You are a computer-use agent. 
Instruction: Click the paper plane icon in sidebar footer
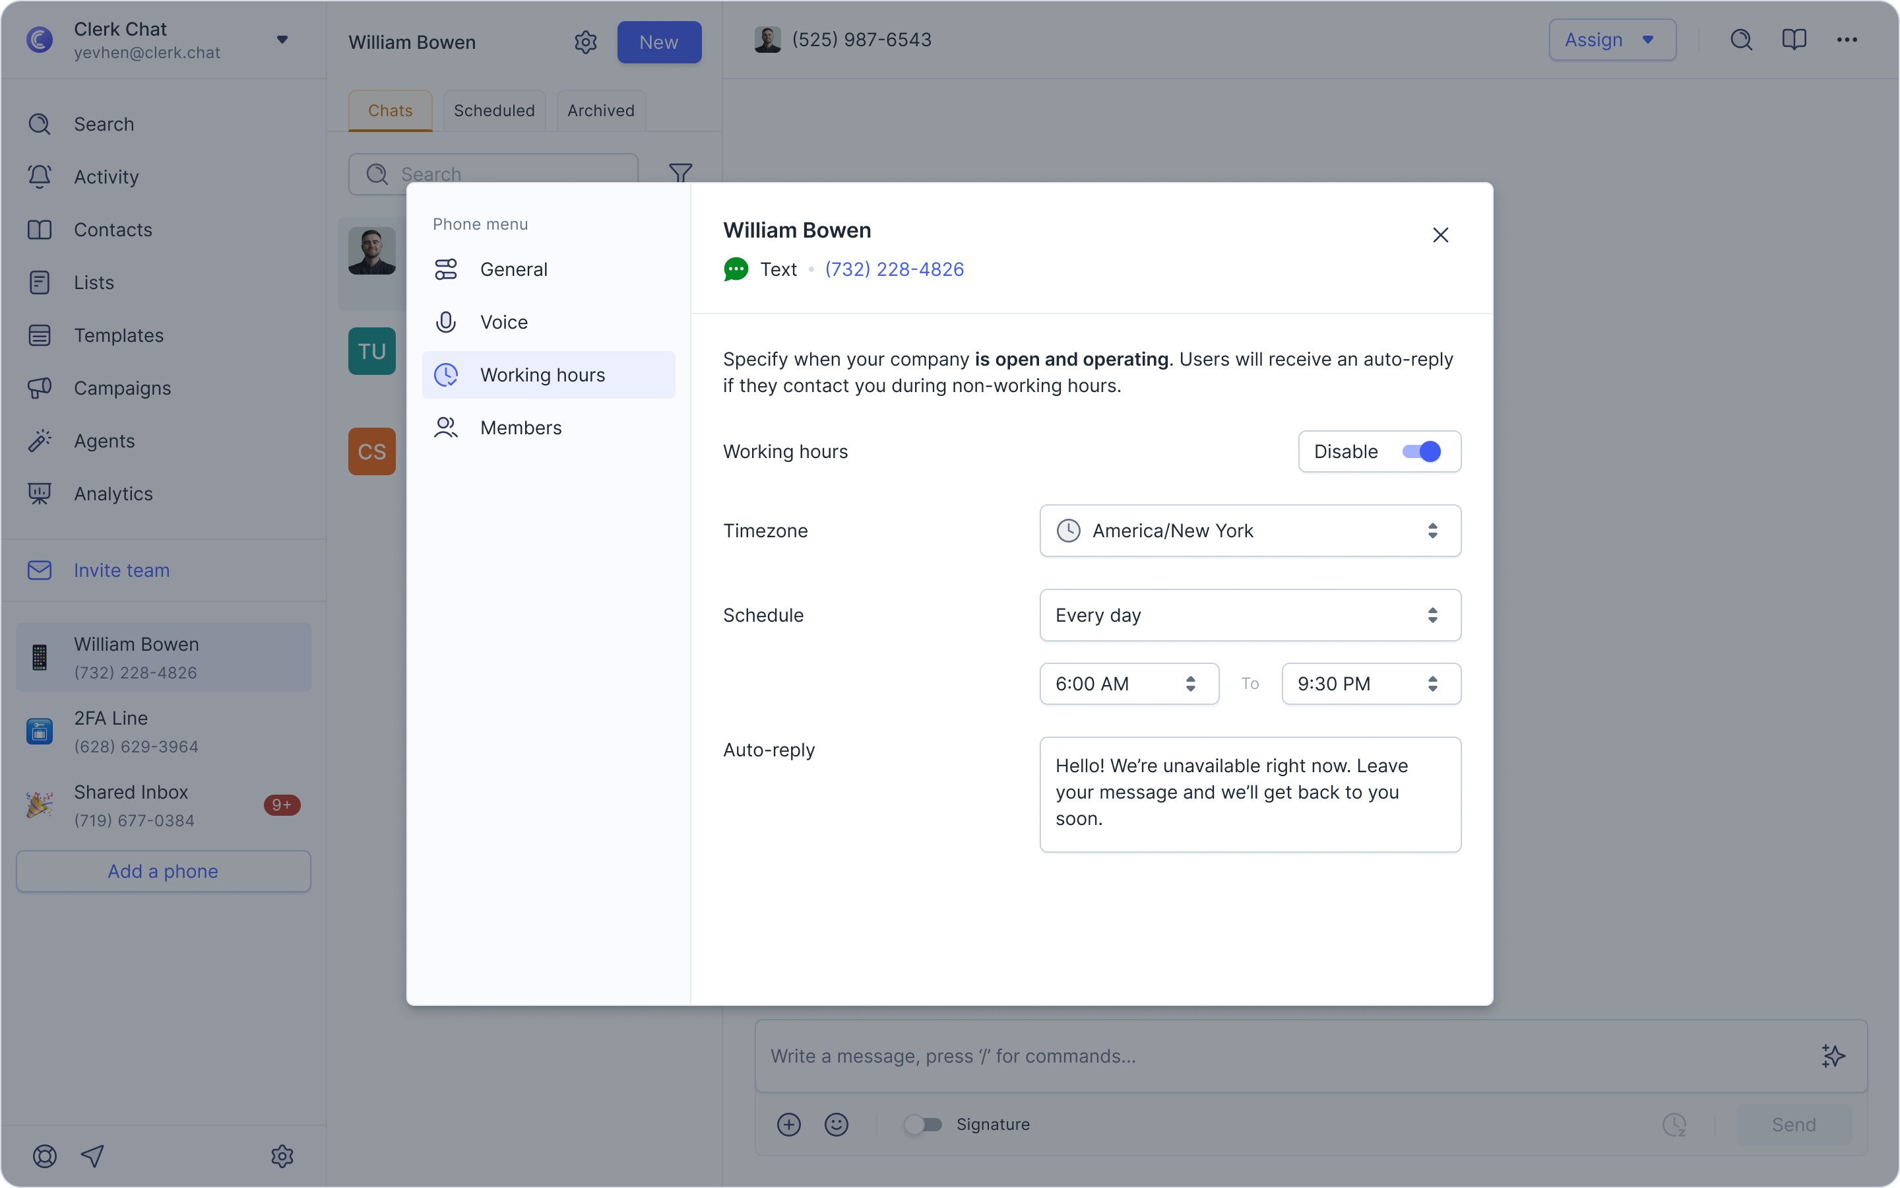92,1156
